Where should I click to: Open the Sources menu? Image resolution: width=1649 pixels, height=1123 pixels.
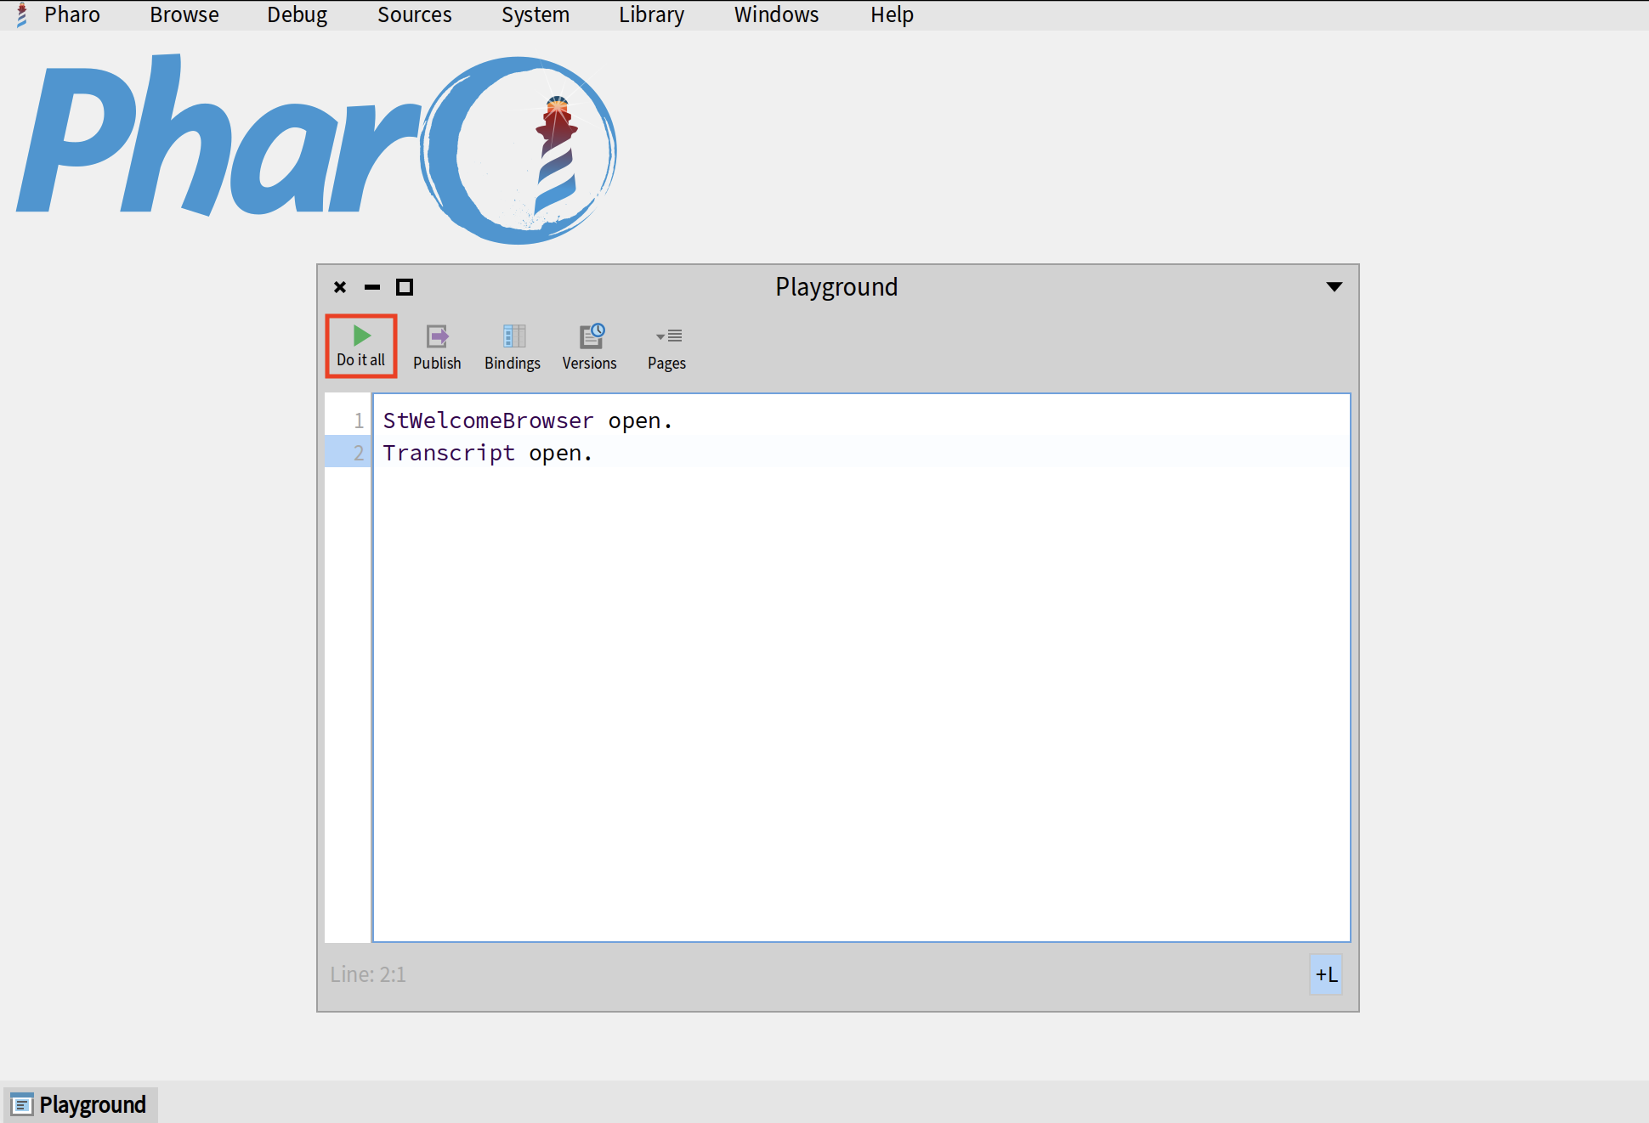(x=414, y=15)
